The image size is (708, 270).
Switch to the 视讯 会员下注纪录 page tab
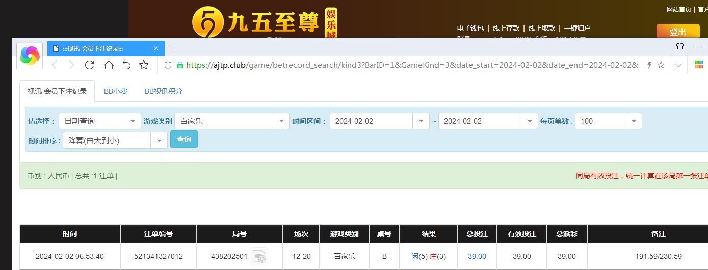(57, 91)
